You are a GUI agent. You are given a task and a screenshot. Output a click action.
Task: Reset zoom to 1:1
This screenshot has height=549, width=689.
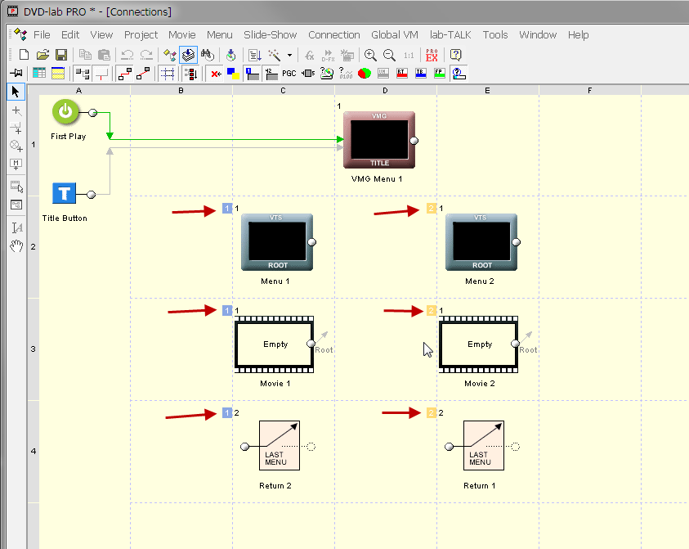tap(409, 55)
